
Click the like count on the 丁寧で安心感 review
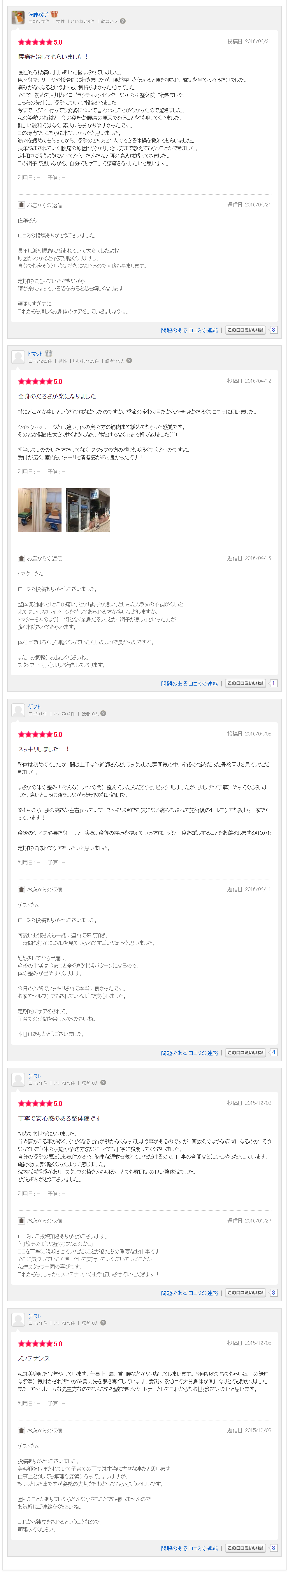(273, 1292)
